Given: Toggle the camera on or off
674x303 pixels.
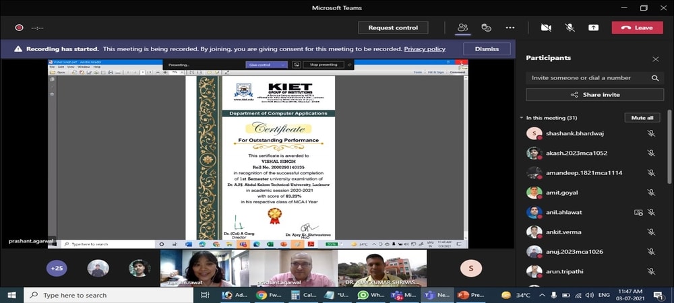Looking at the screenshot, I should point(546,28).
